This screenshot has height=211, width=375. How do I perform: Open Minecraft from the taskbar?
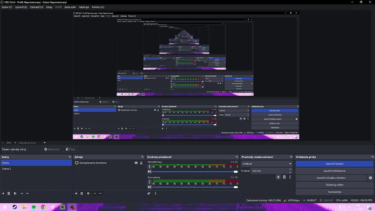click(x=62, y=207)
